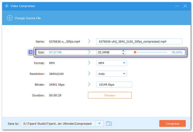This screenshot has height=132, width=193.
Task: Click the plus icon for Change Source File
Action: tap(10, 18)
